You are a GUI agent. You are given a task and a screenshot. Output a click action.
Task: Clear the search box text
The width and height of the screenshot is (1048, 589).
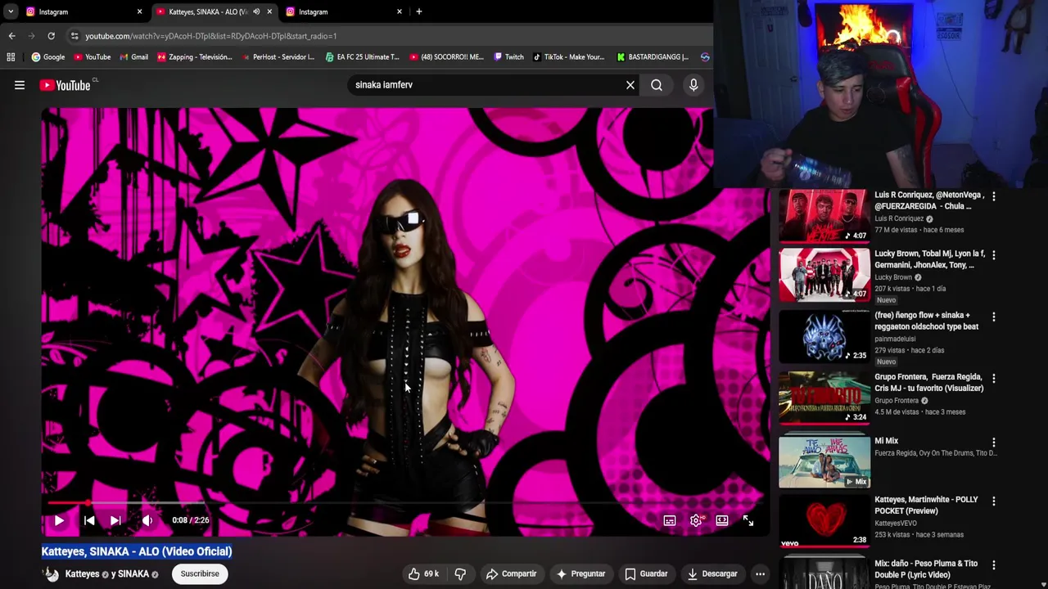630,85
